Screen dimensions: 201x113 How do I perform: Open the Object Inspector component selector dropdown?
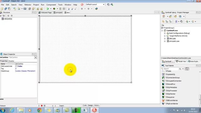click(x=35, y=57)
